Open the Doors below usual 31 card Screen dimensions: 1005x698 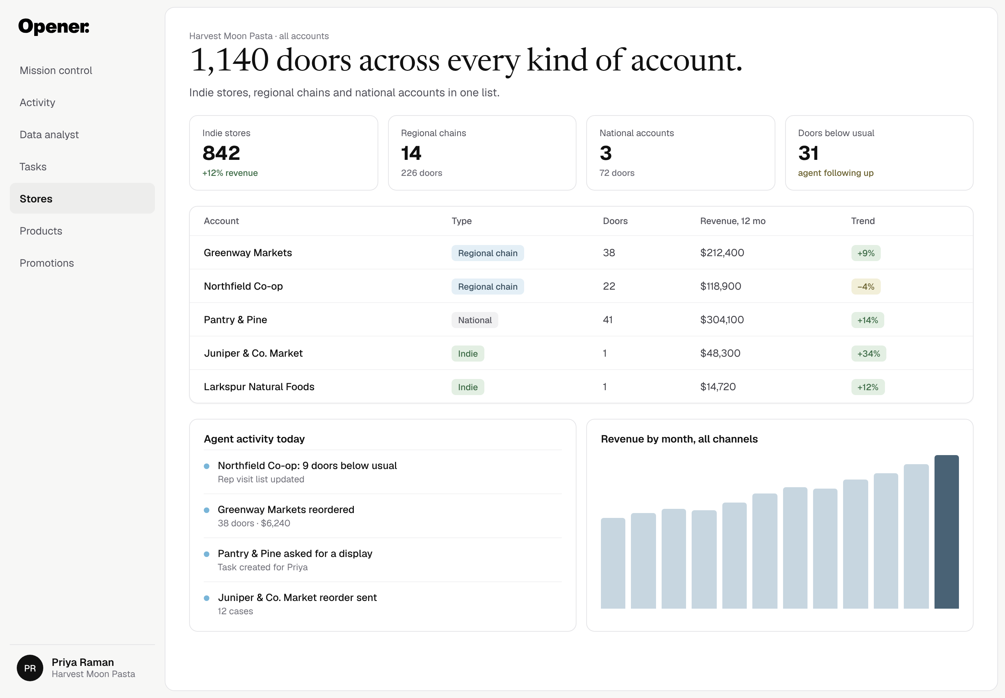879,153
